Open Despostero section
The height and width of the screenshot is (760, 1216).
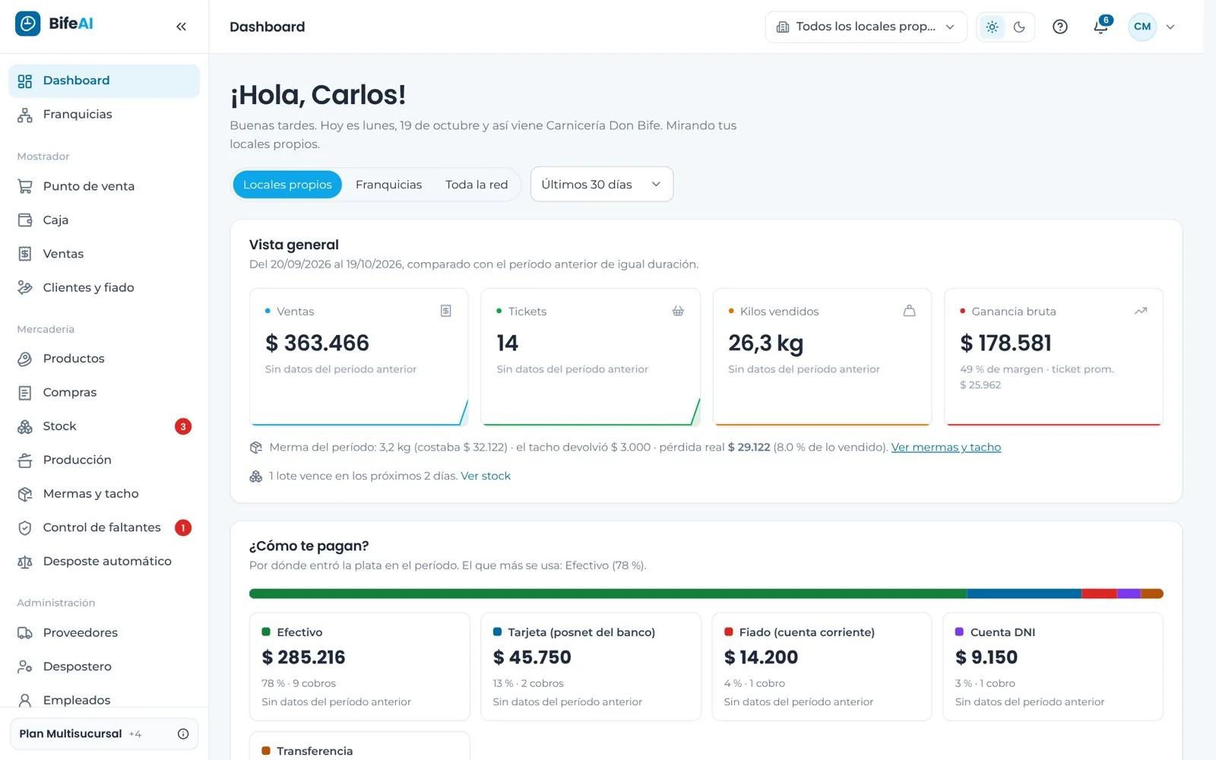click(x=104, y=667)
